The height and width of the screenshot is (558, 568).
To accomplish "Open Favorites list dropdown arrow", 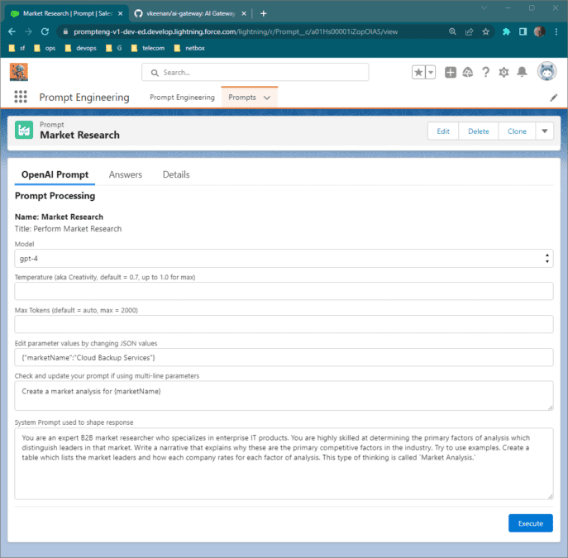I will tap(431, 73).
